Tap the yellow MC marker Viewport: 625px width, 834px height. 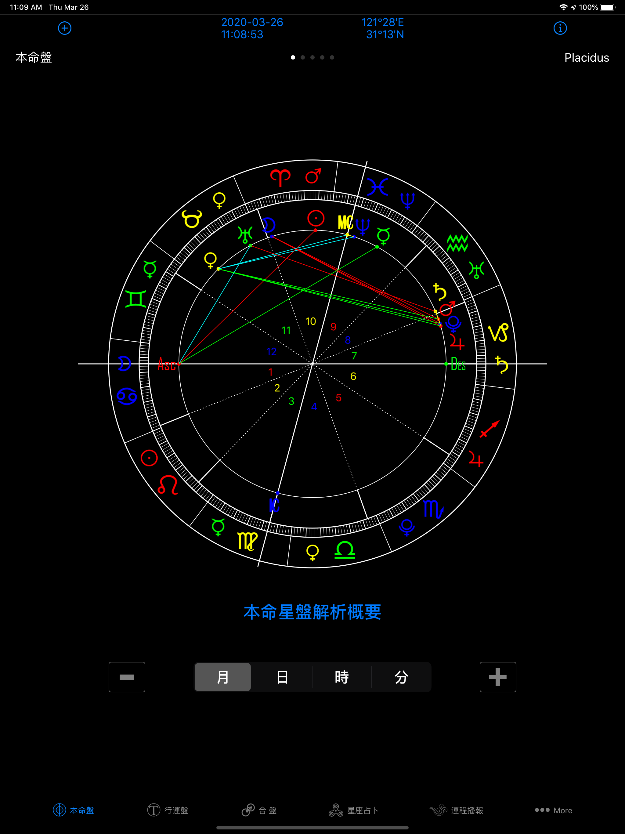pyautogui.click(x=345, y=223)
